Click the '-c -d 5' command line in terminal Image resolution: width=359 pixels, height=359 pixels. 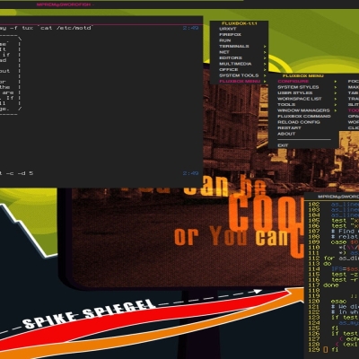click(x=19, y=173)
